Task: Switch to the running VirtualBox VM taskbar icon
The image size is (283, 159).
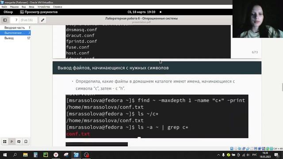Action: click(x=76, y=155)
